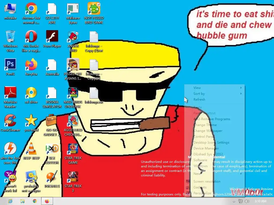Open 'Device Manager' from context menu

coord(206,148)
